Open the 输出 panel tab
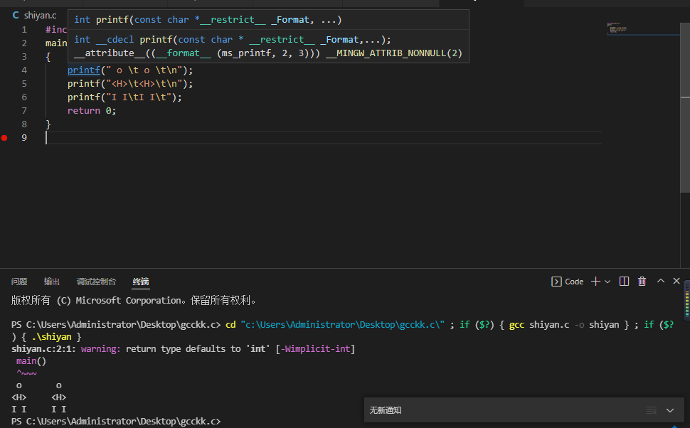The height and width of the screenshot is (428, 690). 52,282
